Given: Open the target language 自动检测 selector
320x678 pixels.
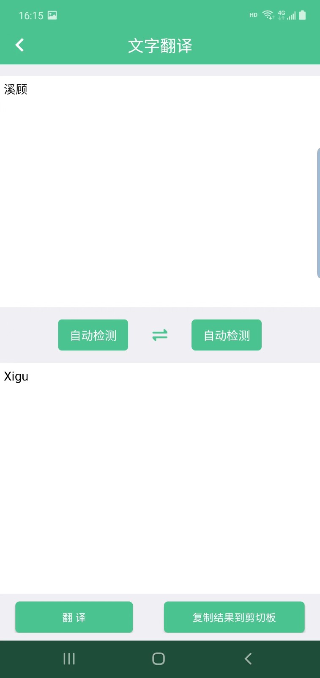Looking at the screenshot, I should (227, 335).
